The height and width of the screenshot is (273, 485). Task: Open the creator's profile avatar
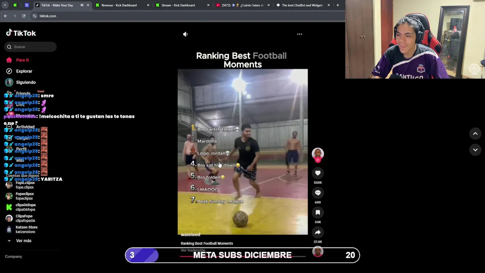coord(318,153)
